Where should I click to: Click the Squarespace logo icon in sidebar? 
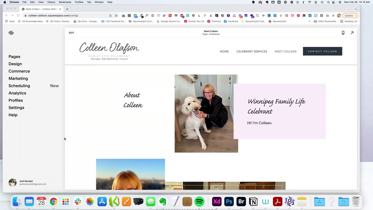11,33
